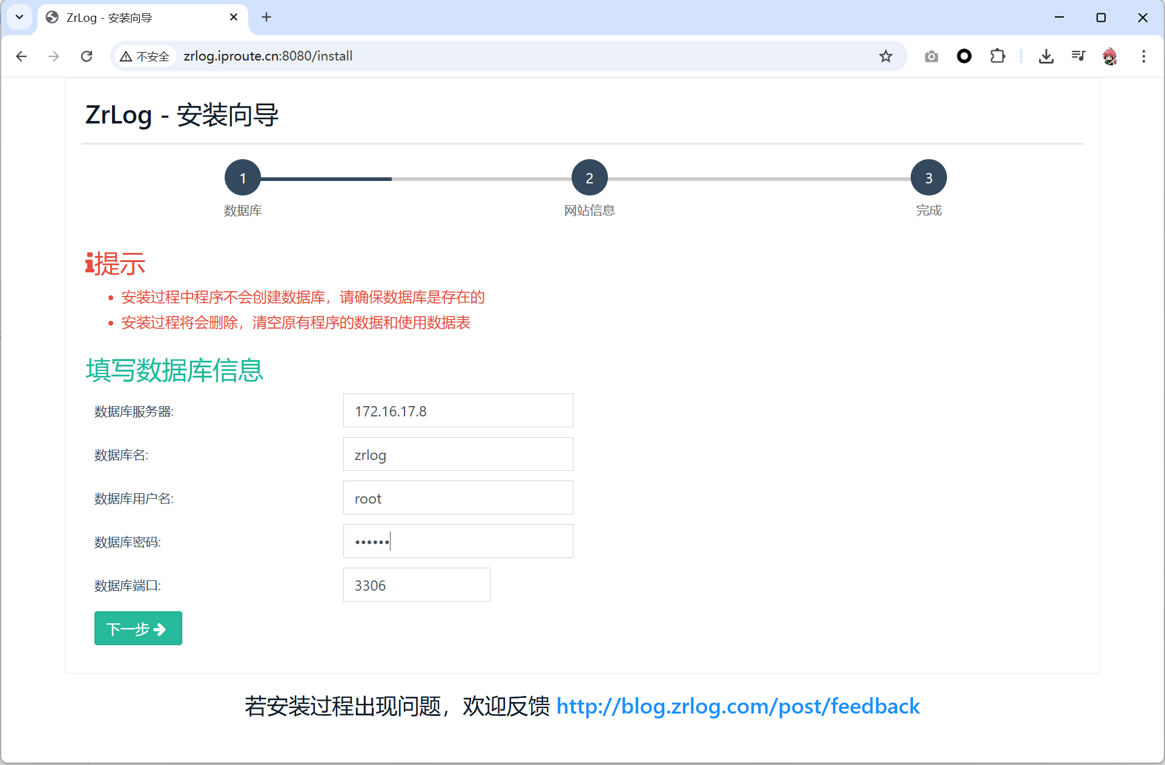Image resolution: width=1165 pixels, height=765 pixels.
Task: Open the downloads tray icon
Action: pos(1046,56)
